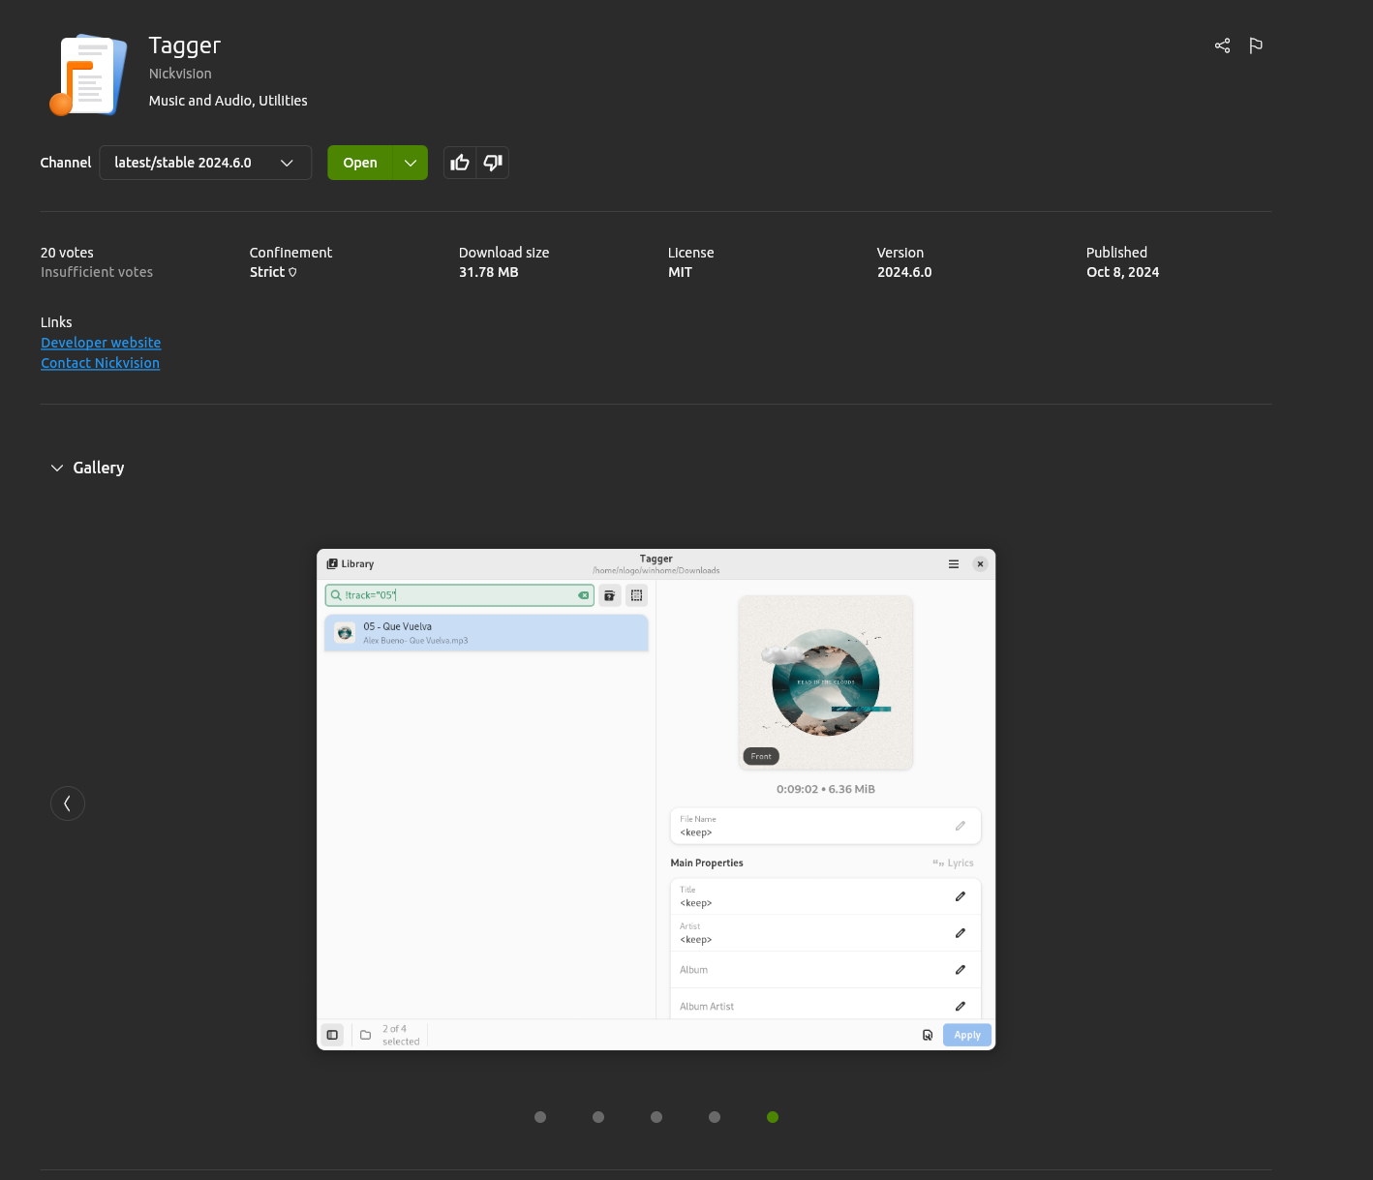Click the Music and Audio, Utilities categories text
This screenshot has width=1373, height=1180.
228,101
